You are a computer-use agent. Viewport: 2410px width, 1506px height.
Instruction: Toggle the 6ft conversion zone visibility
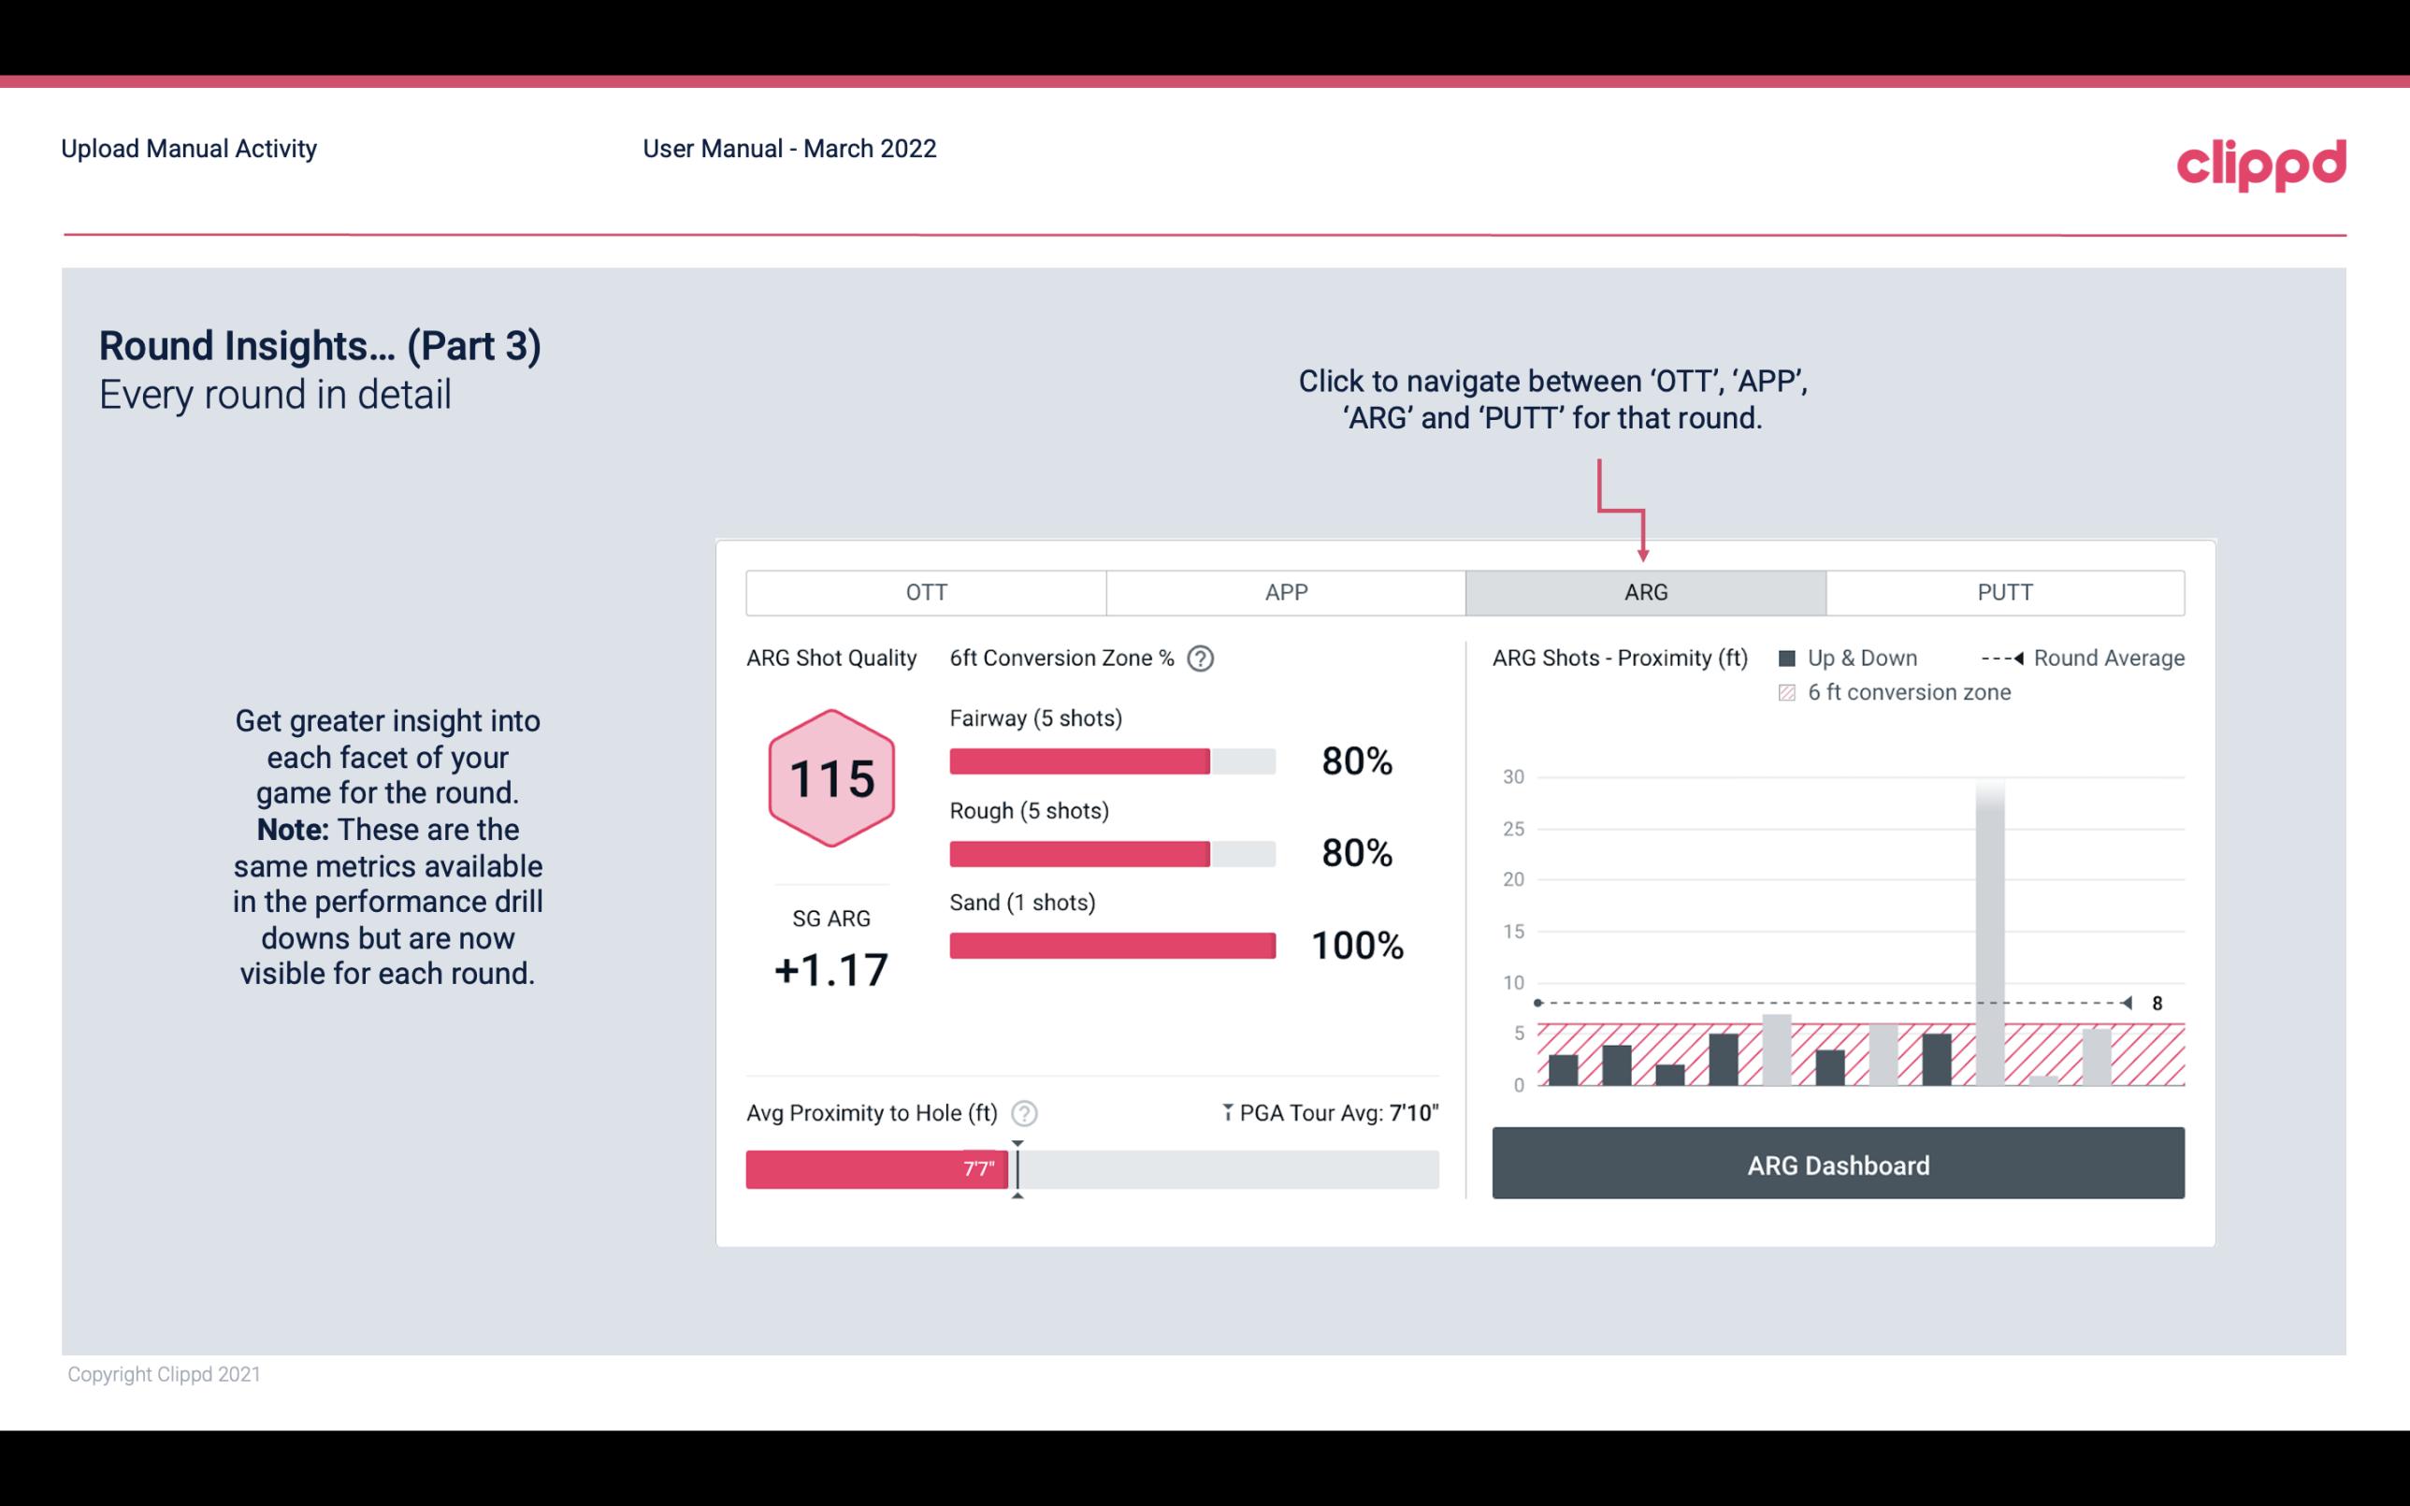click(1791, 692)
